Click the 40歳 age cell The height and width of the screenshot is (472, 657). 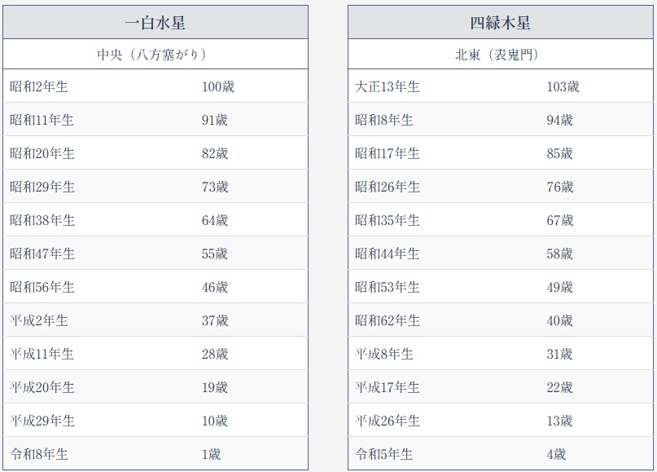(x=560, y=320)
